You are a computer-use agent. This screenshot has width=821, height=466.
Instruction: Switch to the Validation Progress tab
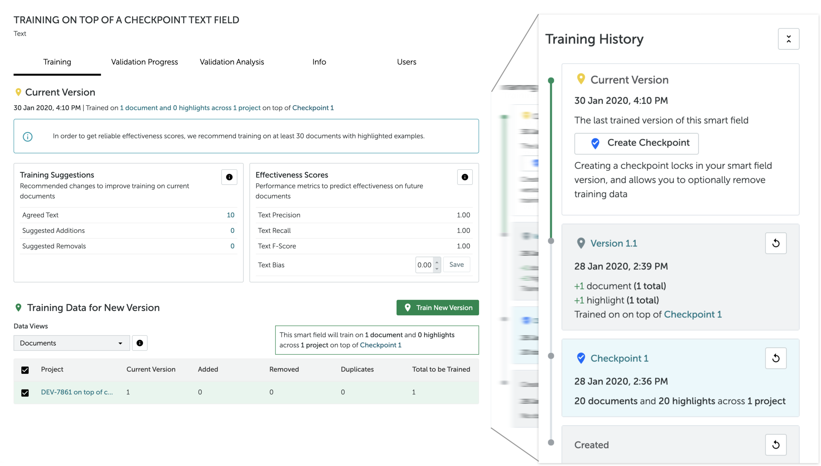(x=144, y=62)
